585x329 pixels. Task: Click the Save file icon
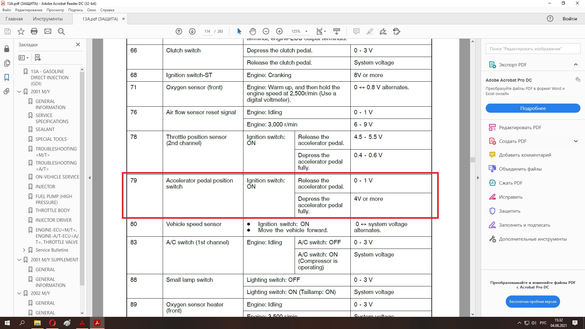[8, 31]
